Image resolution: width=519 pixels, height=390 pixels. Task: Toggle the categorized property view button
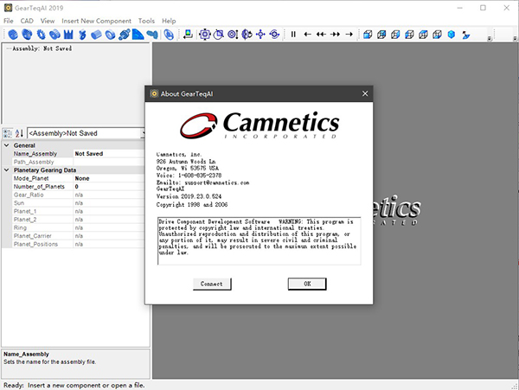(8, 133)
